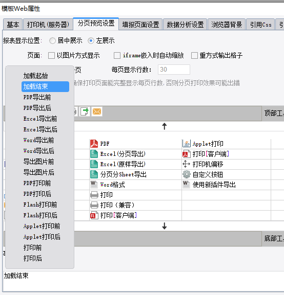The image size is (284, 295).
Task: Enable 以图片方式显示 checkbox
Action: pyautogui.click(x=51, y=56)
